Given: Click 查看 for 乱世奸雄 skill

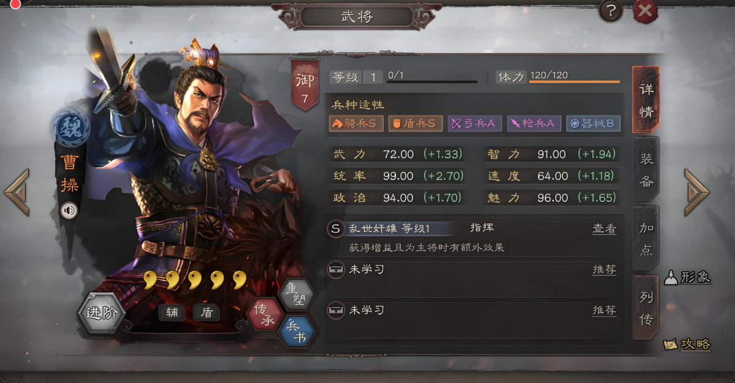Looking at the screenshot, I should pyautogui.click(x=604, y=228).
